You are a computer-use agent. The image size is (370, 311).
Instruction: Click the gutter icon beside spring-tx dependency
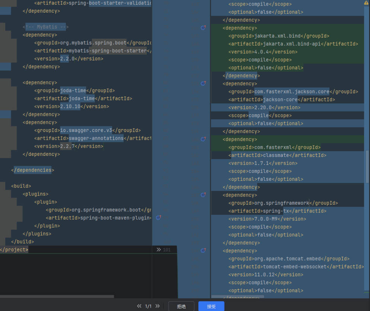click(x=203, y=195)
